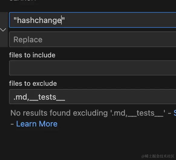Click inside the files to exclude field

(x=93, y=97)
